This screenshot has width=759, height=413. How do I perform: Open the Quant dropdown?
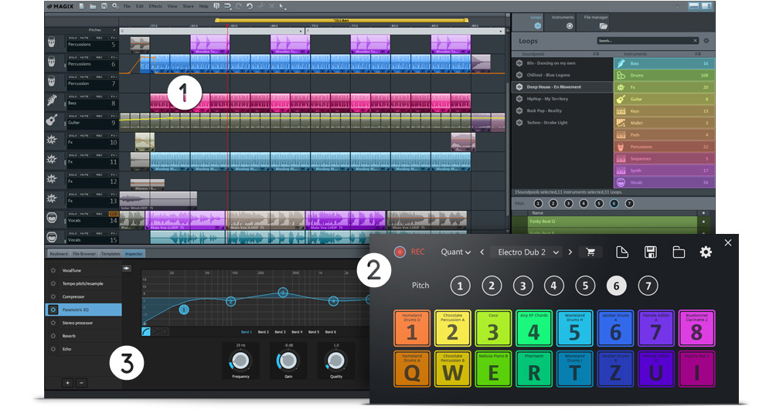click(455, 252)
